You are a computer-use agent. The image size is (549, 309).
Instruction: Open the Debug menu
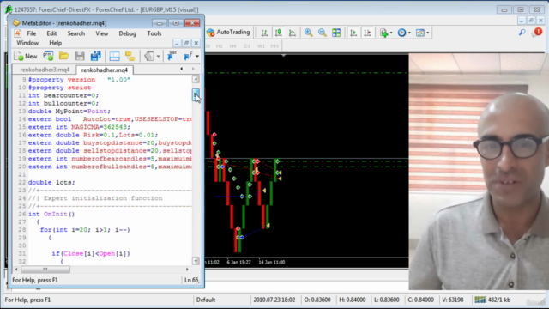click(128, 33)
